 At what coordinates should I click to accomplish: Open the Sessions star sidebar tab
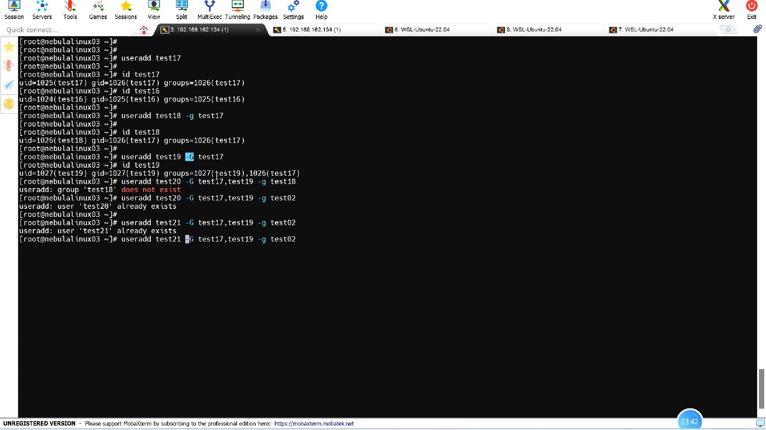[x=9, y=46]
